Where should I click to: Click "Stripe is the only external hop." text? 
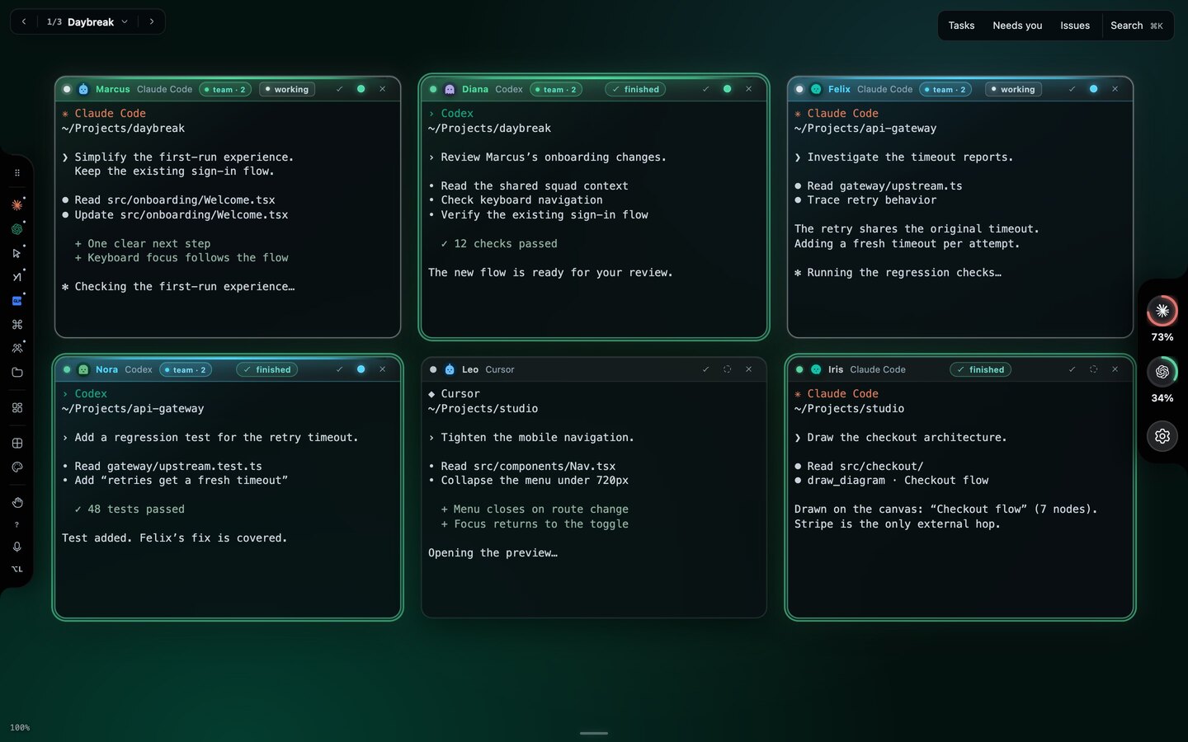click(898, 524)
